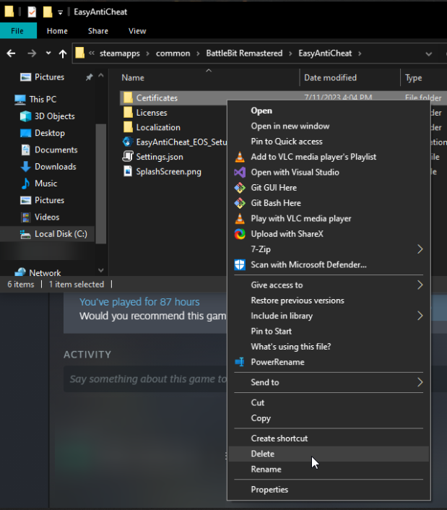Screen dimensions: 447x510
Task: Go up one folder level with the up arrow
Action: click(x=63, y=53)
